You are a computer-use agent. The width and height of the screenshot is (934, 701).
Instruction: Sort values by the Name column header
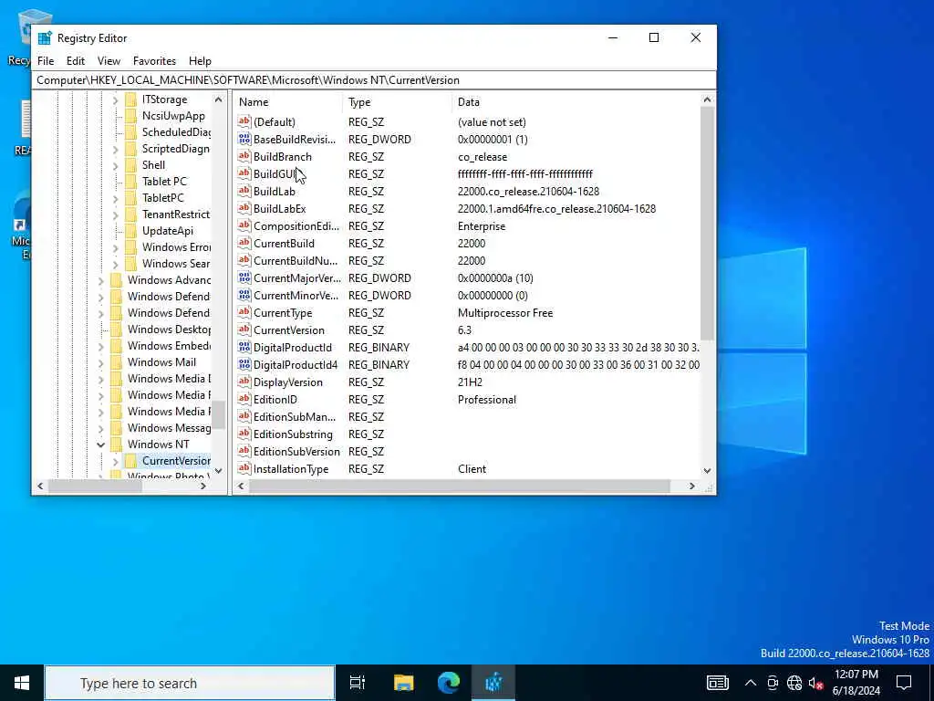288,102
